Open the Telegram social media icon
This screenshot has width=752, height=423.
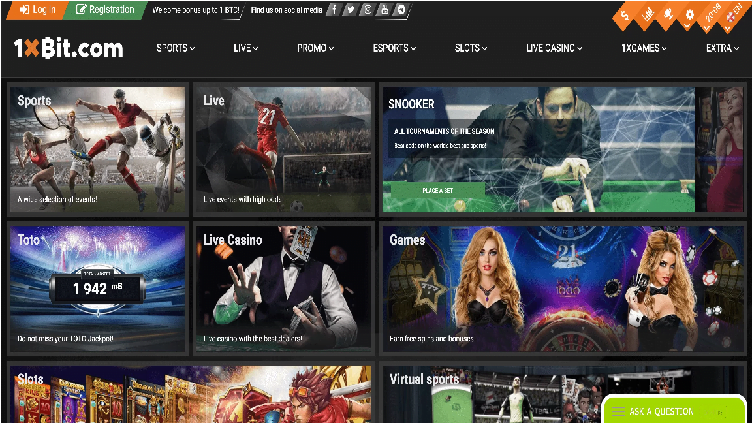pyautogui.click(x=401, y=10)
